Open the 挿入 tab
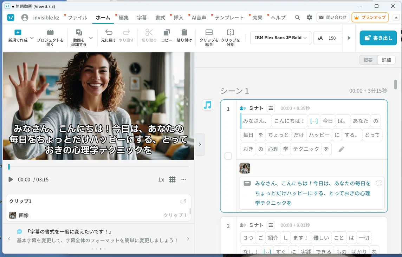The width and height of the screenshot is (402, 257). coord(178,18)
